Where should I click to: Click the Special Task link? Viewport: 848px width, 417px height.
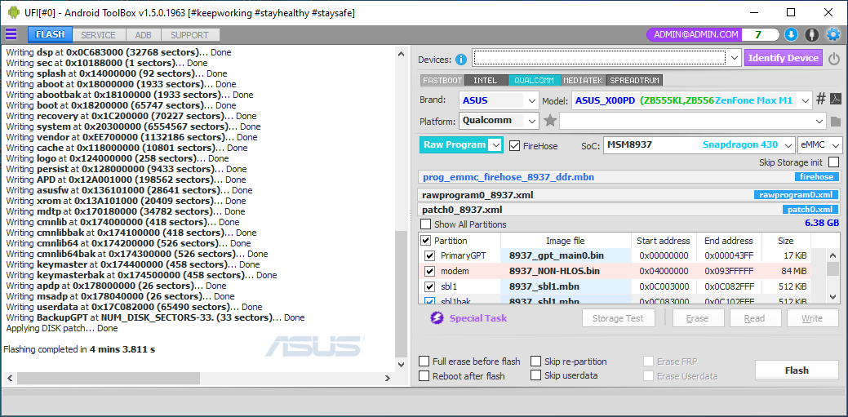coord(478,318)
